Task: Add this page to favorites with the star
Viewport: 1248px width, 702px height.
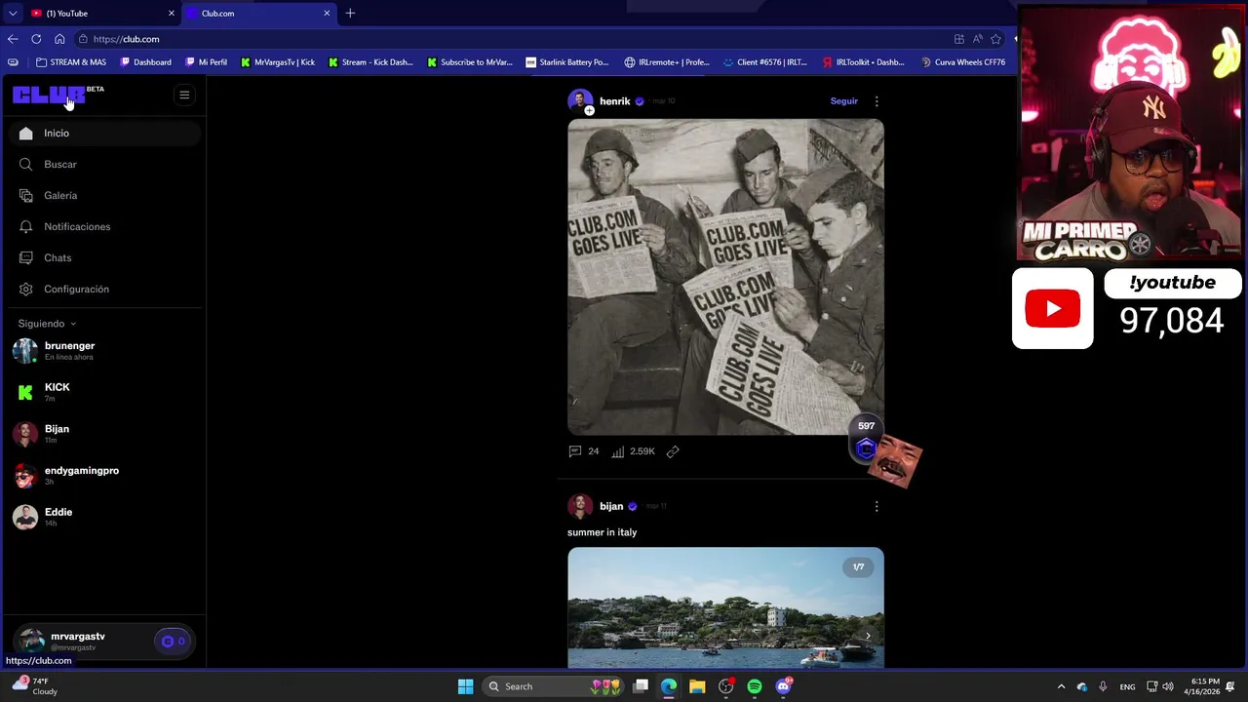Action: click(995, 39)
